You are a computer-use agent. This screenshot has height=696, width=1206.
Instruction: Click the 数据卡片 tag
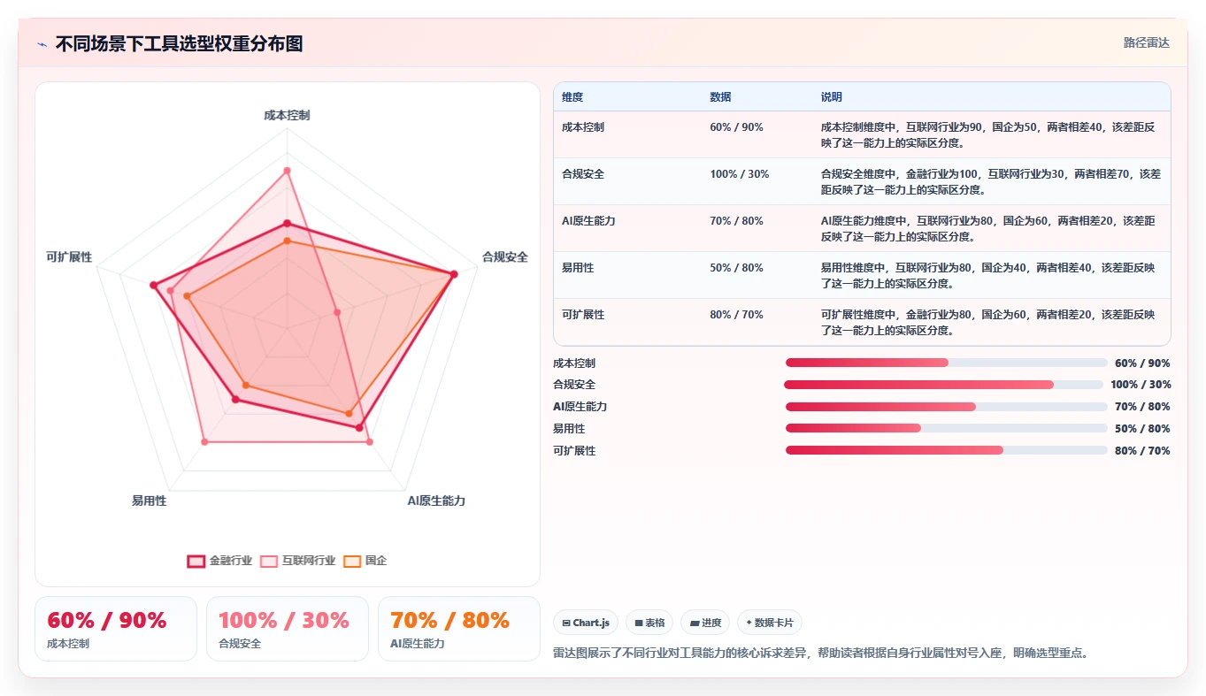point(770,623)
